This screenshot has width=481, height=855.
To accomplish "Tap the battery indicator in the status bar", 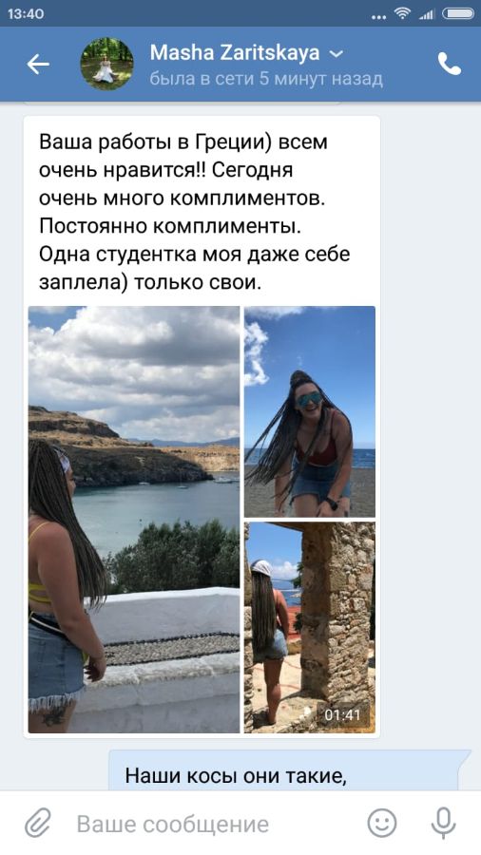I will 458,14.
